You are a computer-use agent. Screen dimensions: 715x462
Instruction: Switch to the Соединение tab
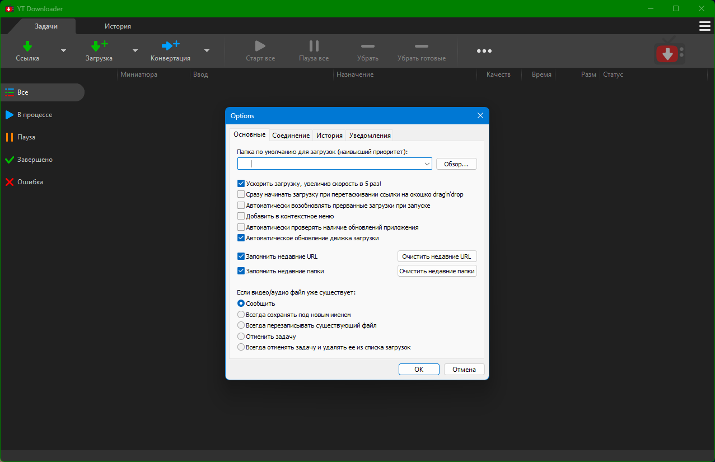click(291, 136)
